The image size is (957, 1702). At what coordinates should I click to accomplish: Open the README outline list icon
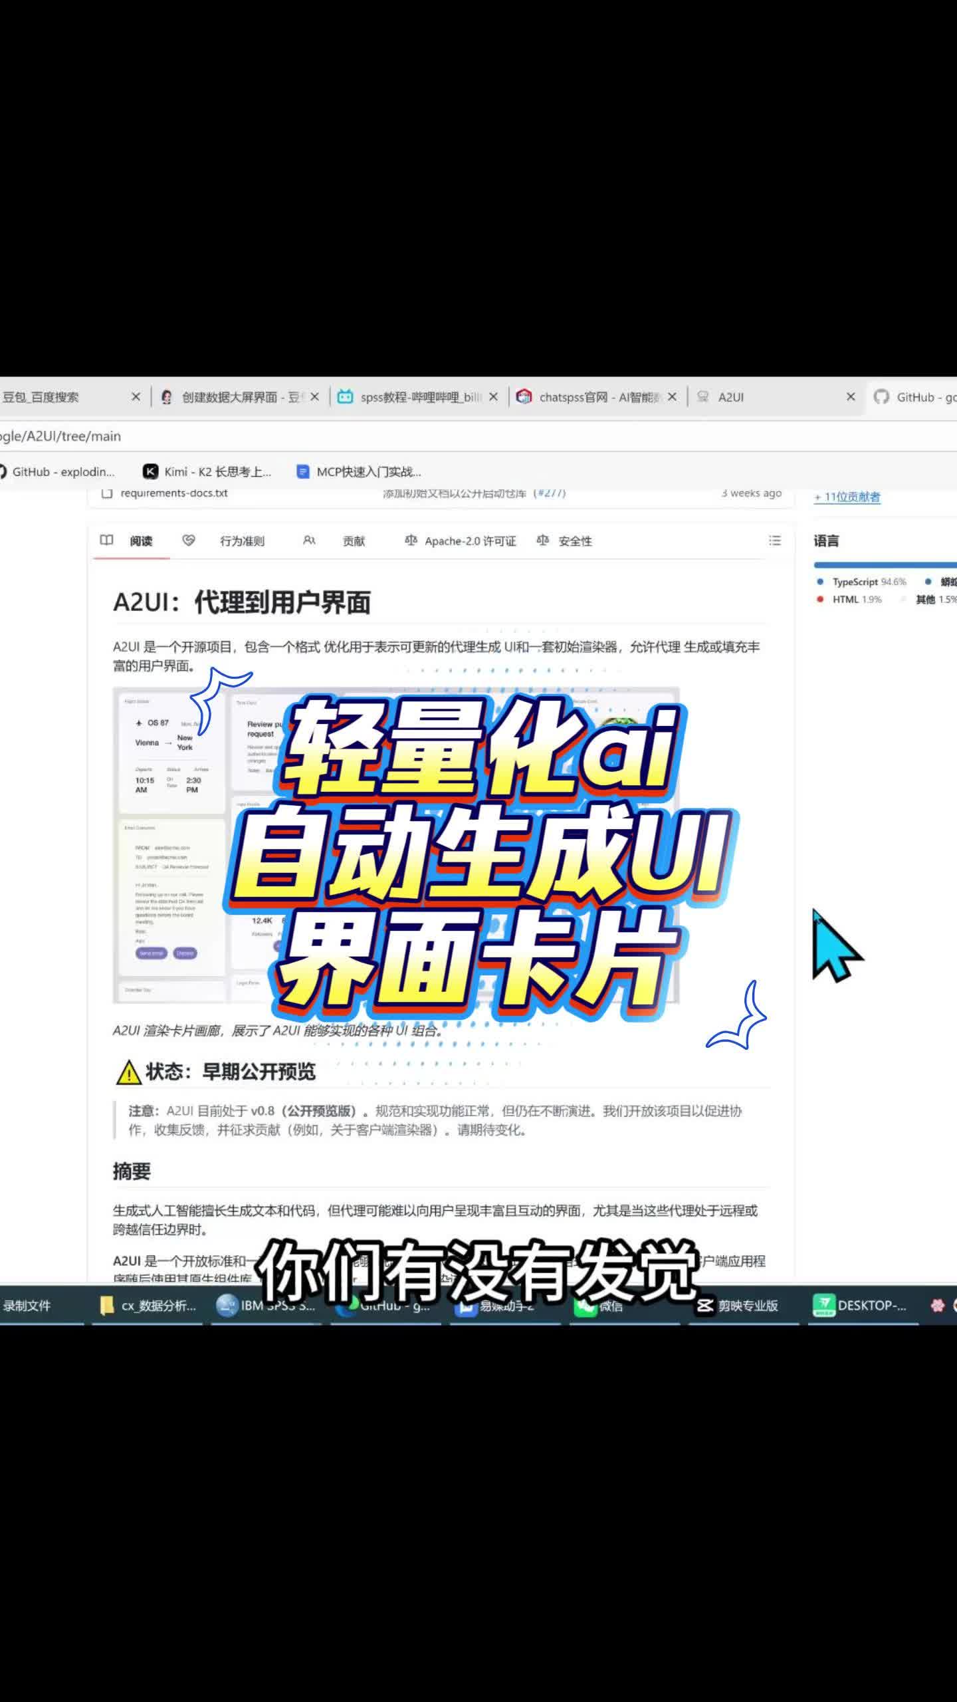(x=775, y=541)
